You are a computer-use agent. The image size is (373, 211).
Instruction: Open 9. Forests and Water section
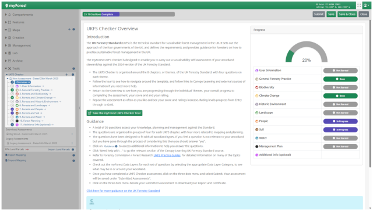click(x=32, y=117)
